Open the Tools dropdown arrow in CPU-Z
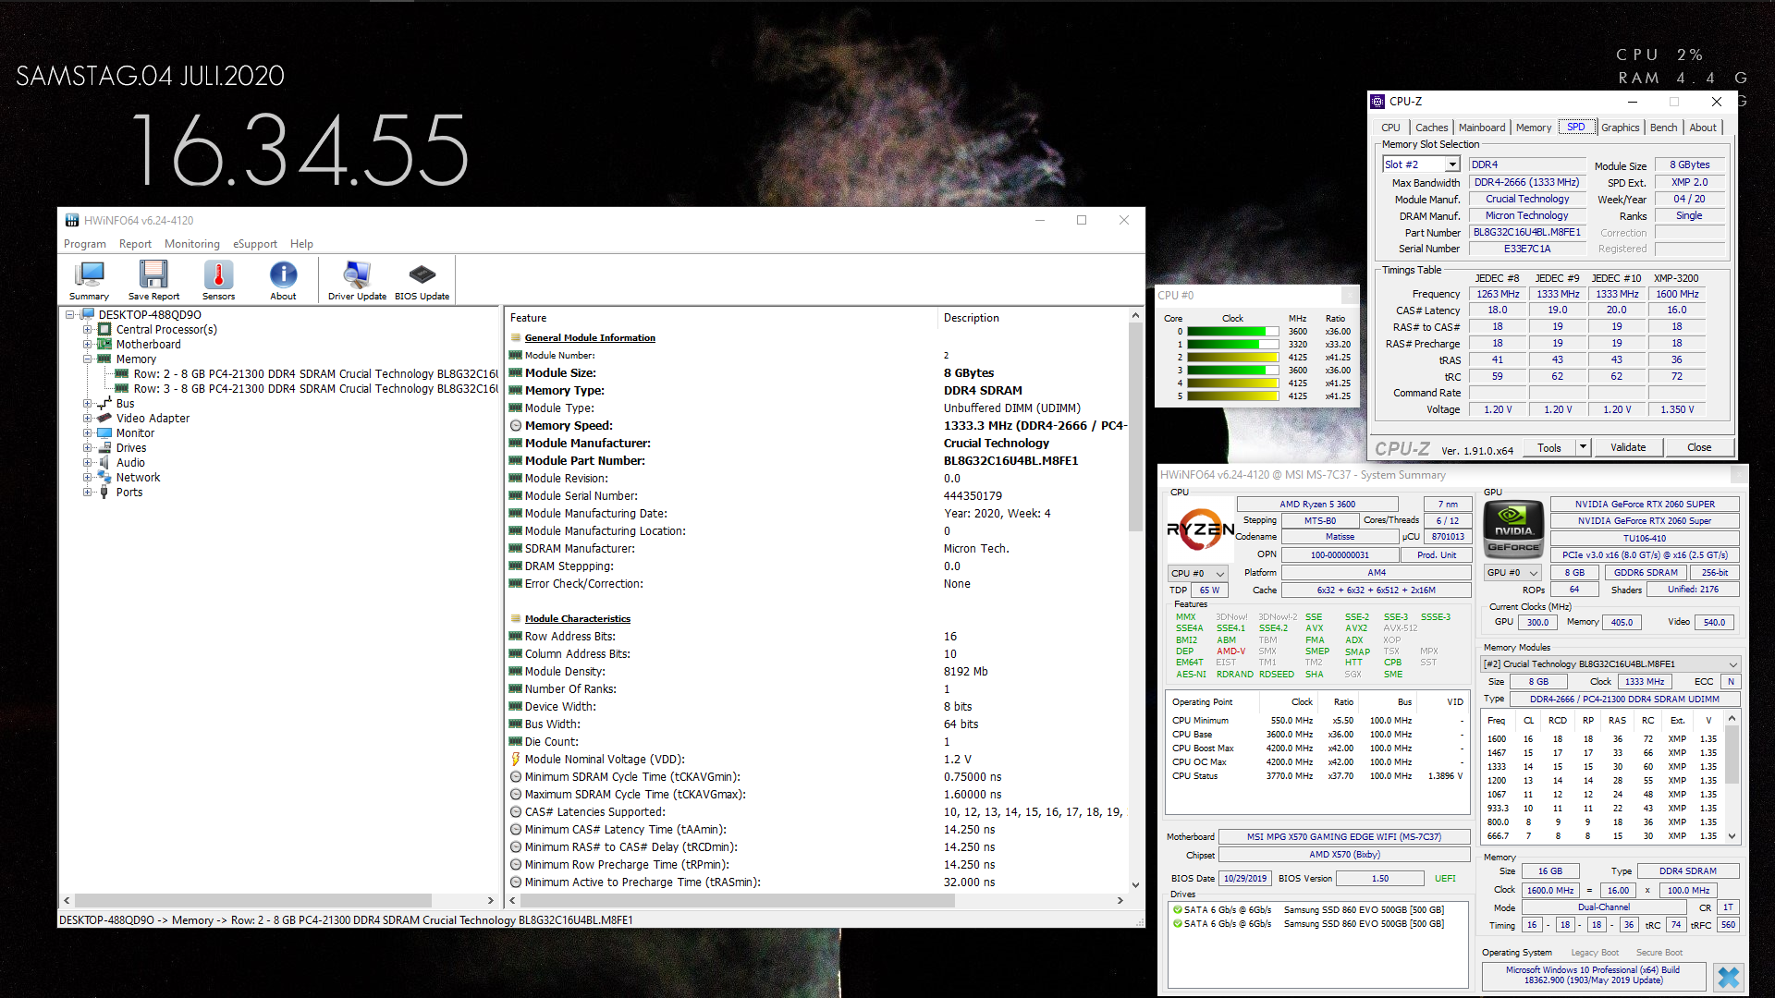1775x998 pixels. coord(1583,447)
